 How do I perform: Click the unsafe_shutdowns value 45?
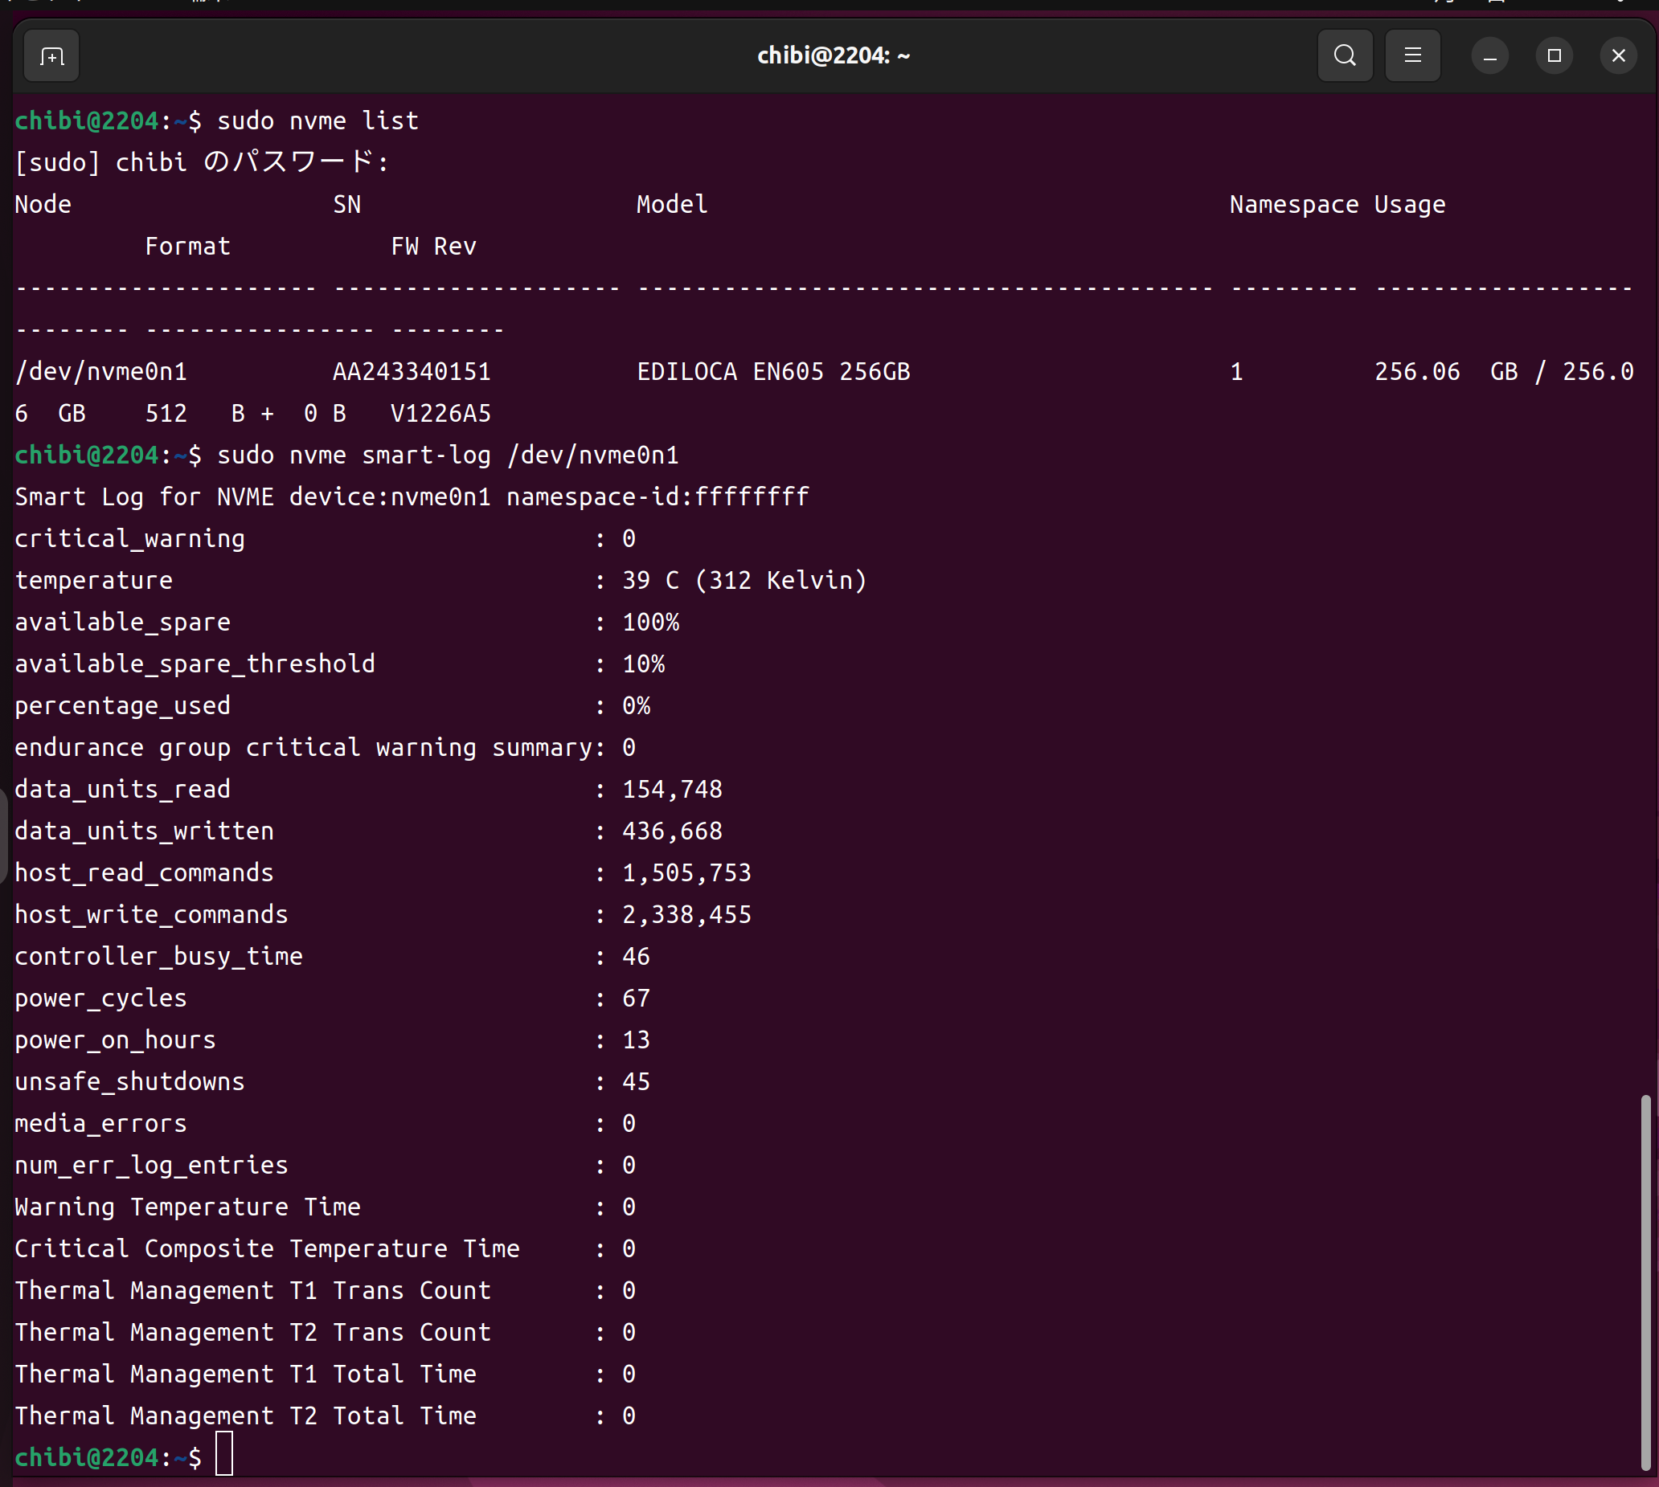click(x=635, y=1081)
